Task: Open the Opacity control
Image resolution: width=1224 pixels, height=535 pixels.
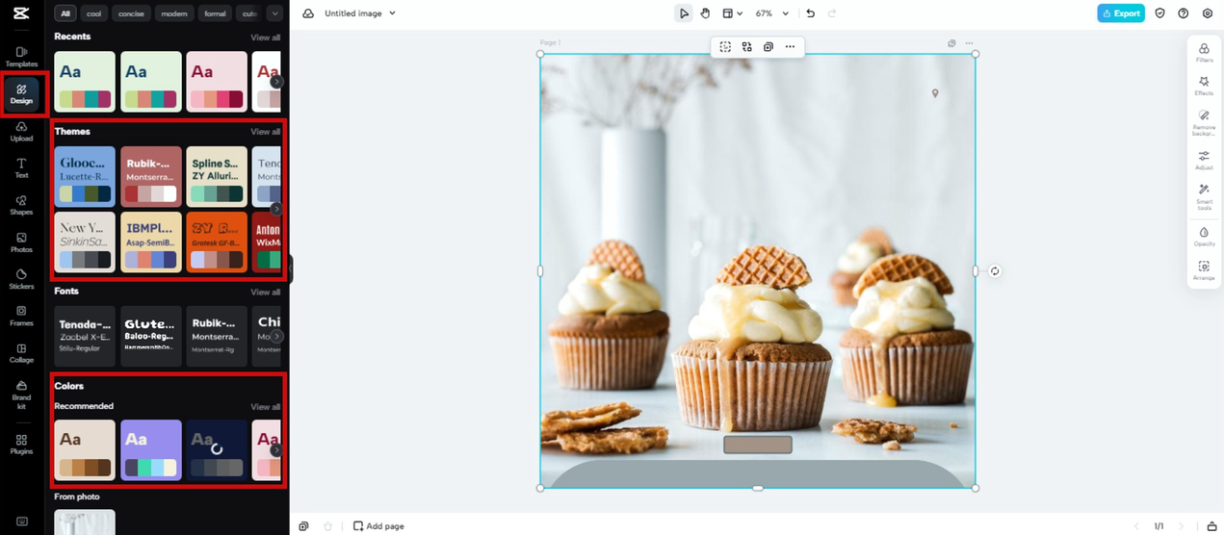Action: (1204, 237)
